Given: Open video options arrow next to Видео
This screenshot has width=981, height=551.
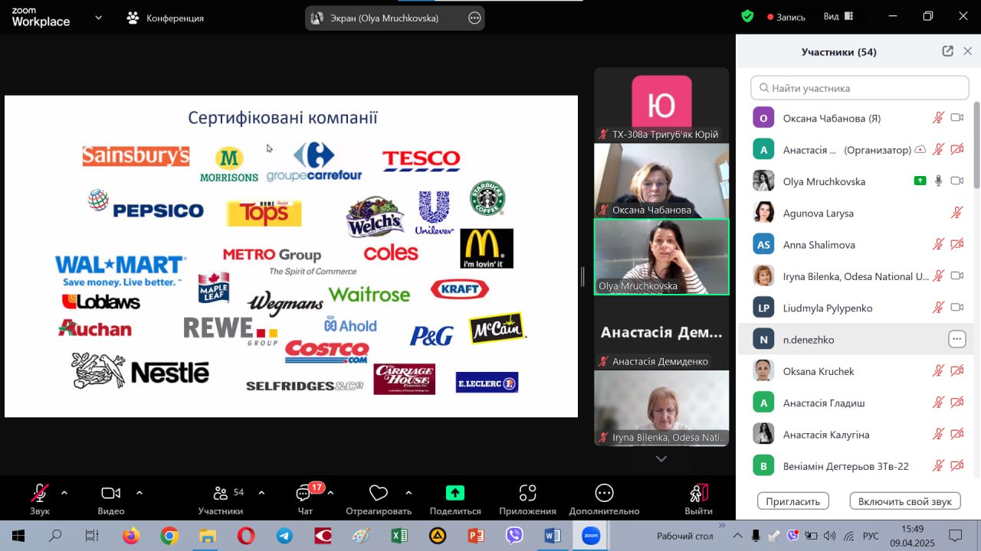Looking at the screenshot, I should pos(139,493).
